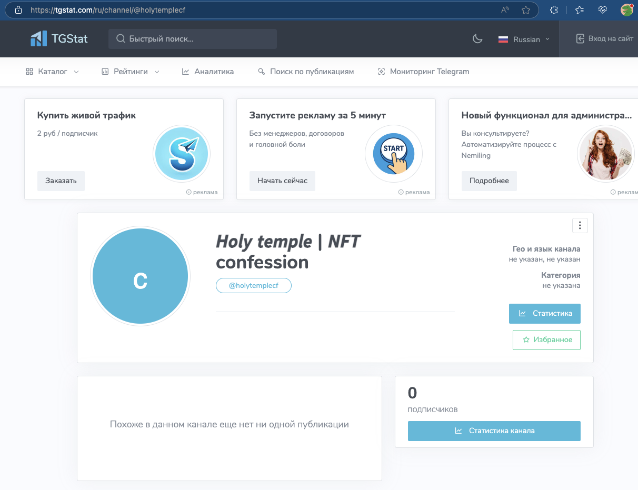Click the Заказать button
638x490 pixels.
[61, 181]
